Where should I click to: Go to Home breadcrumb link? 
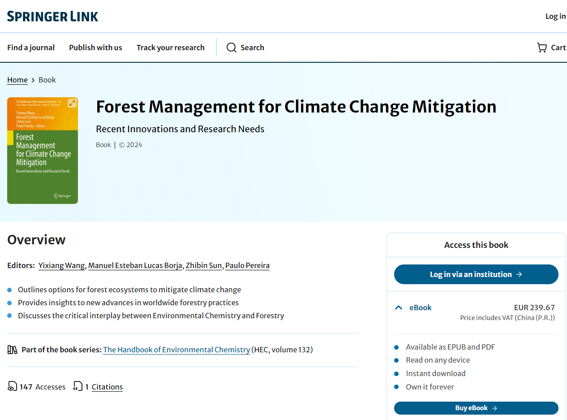tap(17, 80)
